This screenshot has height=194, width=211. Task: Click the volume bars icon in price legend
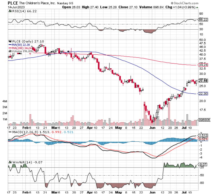tap(10, 51)
